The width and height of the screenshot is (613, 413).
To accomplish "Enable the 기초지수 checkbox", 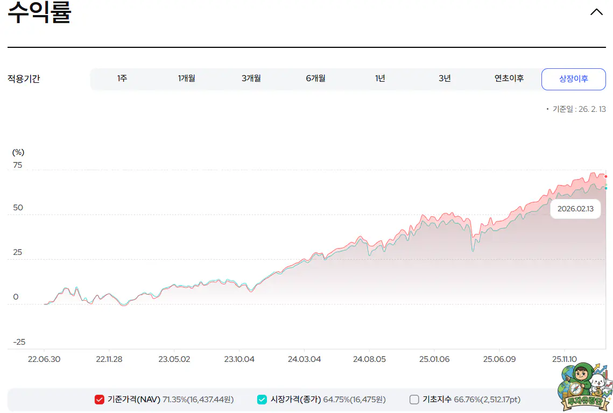I will tap(414, 400).
